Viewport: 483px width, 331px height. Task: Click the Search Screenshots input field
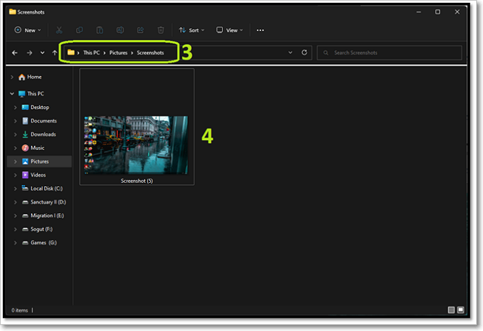[x=390, y=52]
